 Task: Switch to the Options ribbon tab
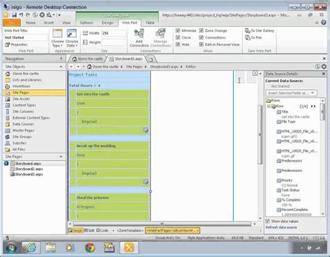click(x=86, y=23)
